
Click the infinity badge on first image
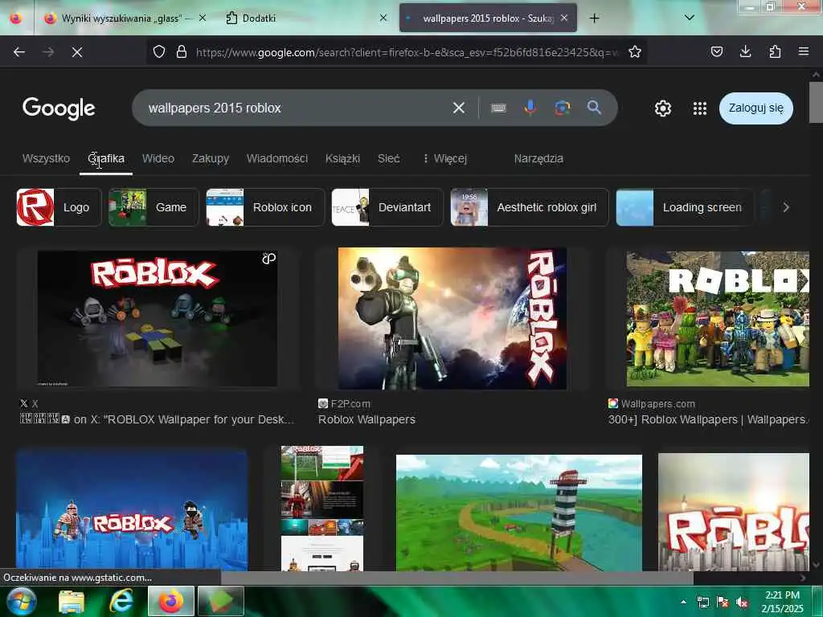point(268,258)
